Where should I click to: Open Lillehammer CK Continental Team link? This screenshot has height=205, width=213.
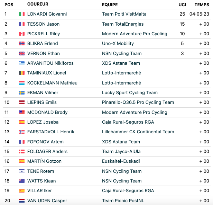(x=138, y=132)
